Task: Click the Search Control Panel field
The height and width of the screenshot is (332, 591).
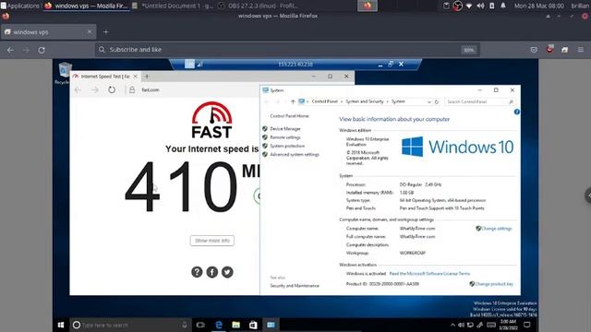Action: pos(480,102)
